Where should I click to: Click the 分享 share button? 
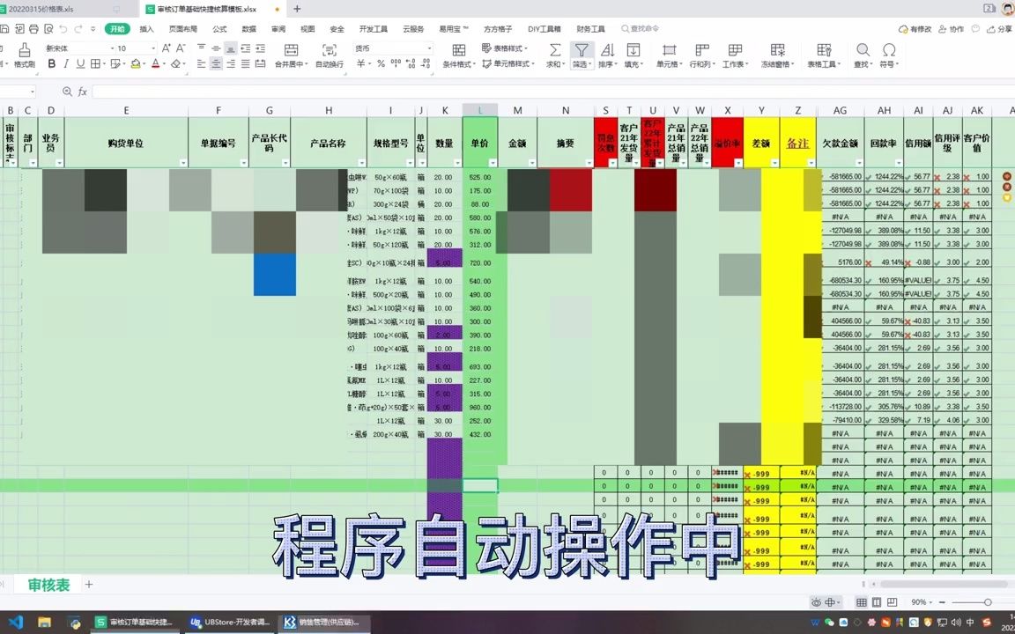999,28
